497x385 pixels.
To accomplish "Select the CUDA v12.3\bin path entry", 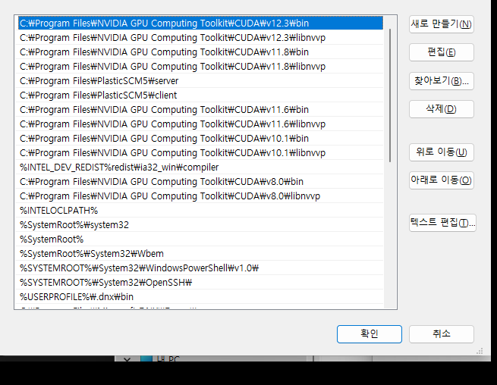I will (200, 23).
